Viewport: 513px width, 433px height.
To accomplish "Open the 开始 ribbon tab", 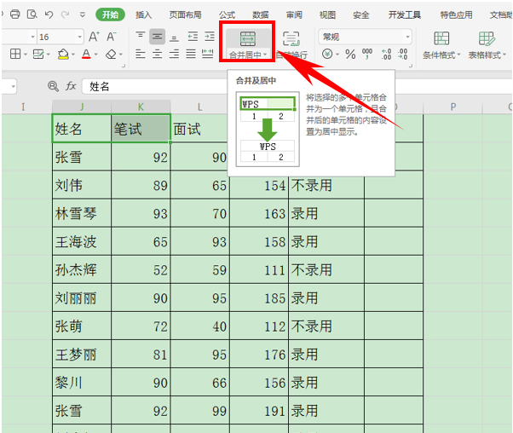I will pyautogui.click(x=110, y=14).
